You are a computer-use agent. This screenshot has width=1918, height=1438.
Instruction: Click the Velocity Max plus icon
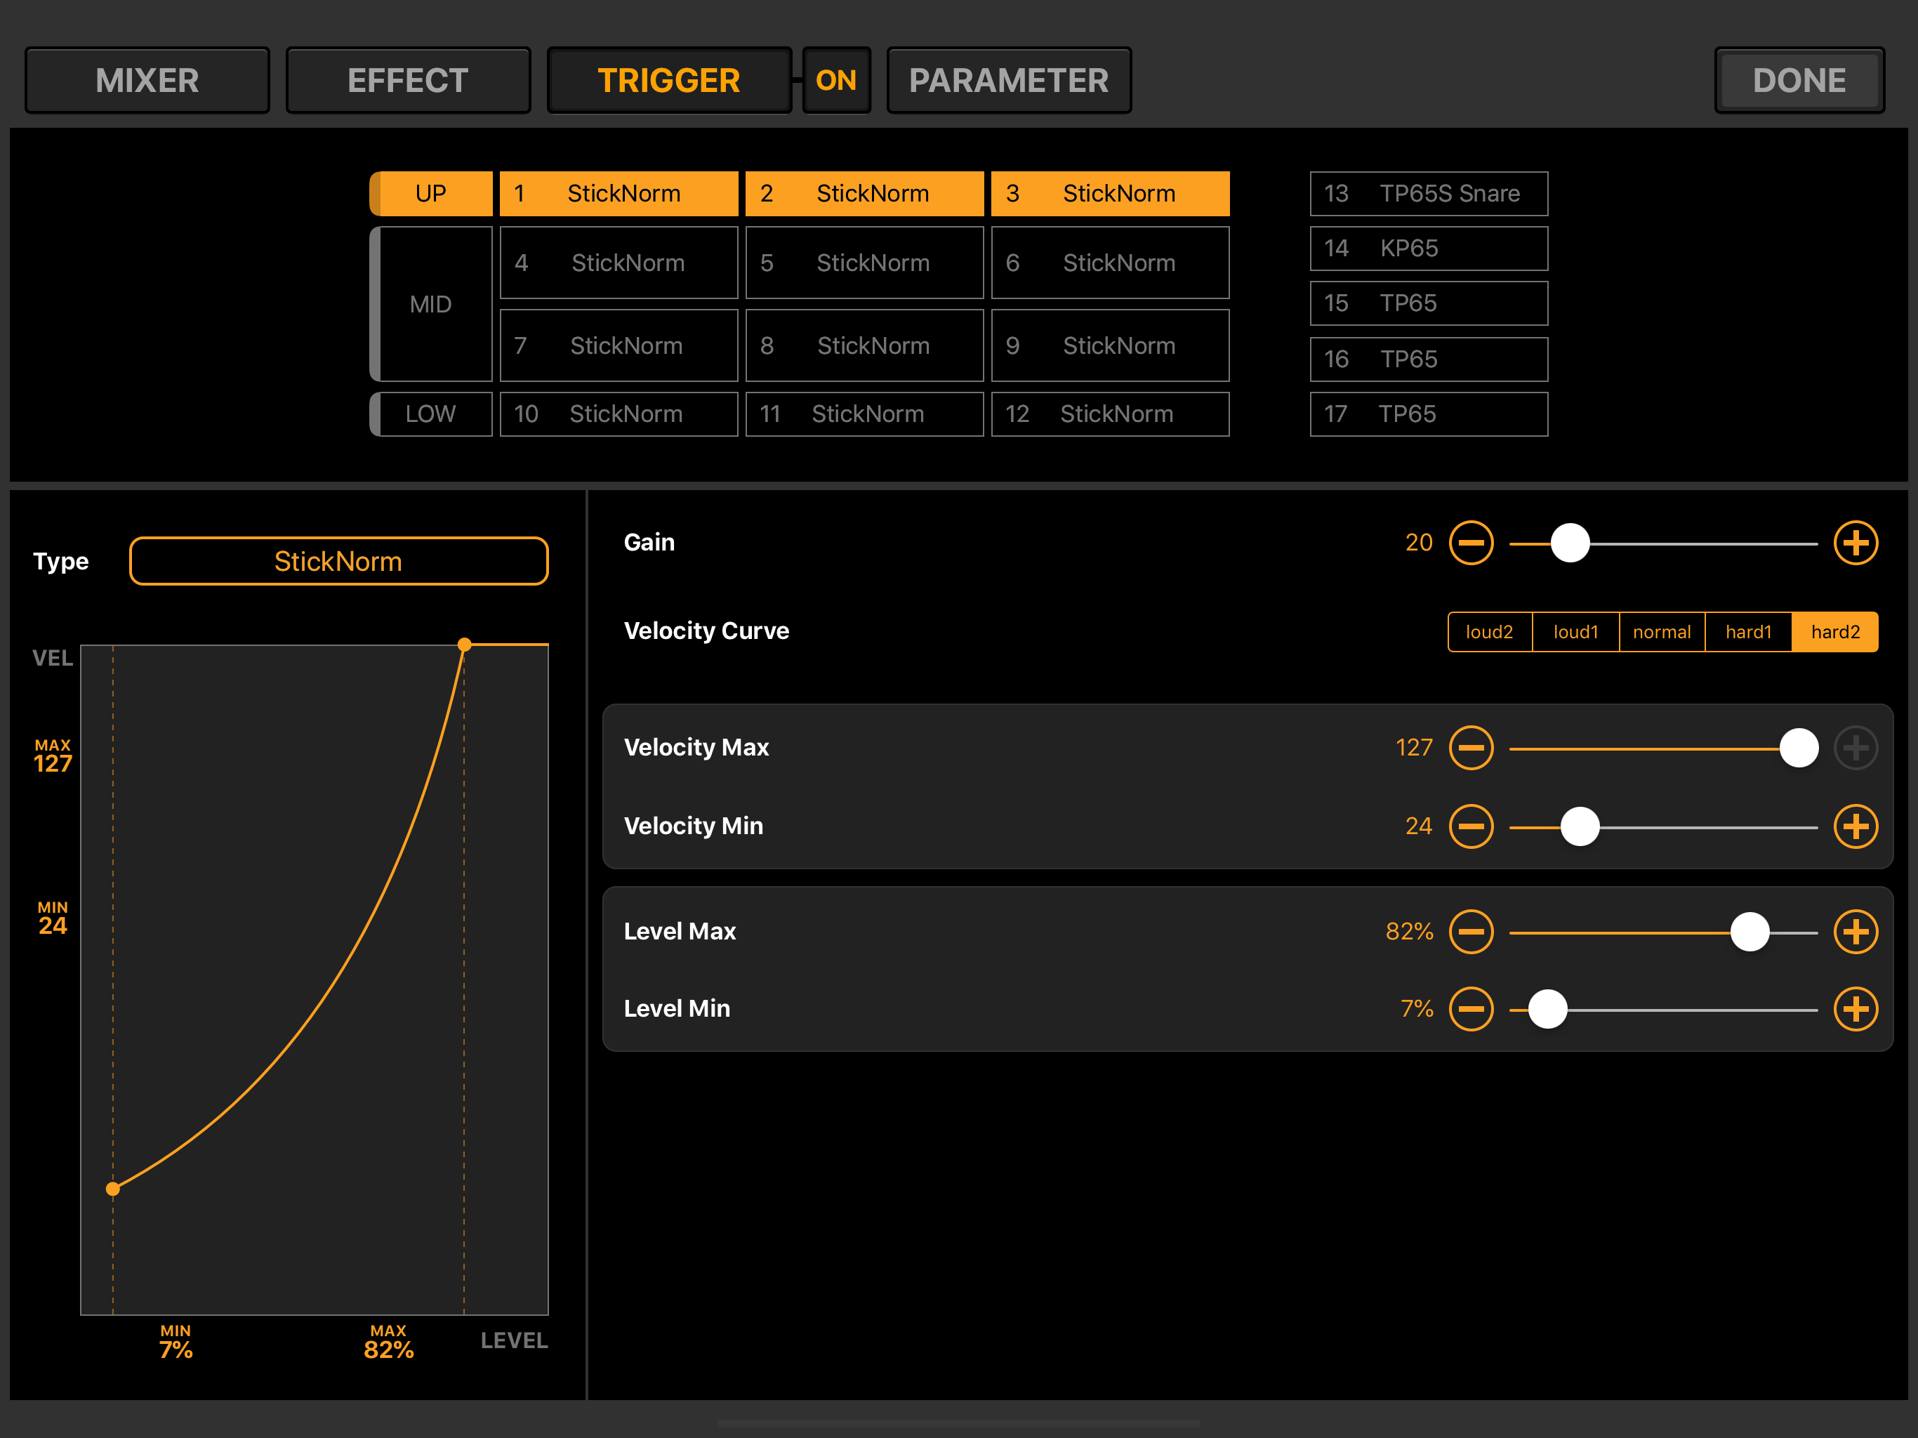(x=1856, y=748)
